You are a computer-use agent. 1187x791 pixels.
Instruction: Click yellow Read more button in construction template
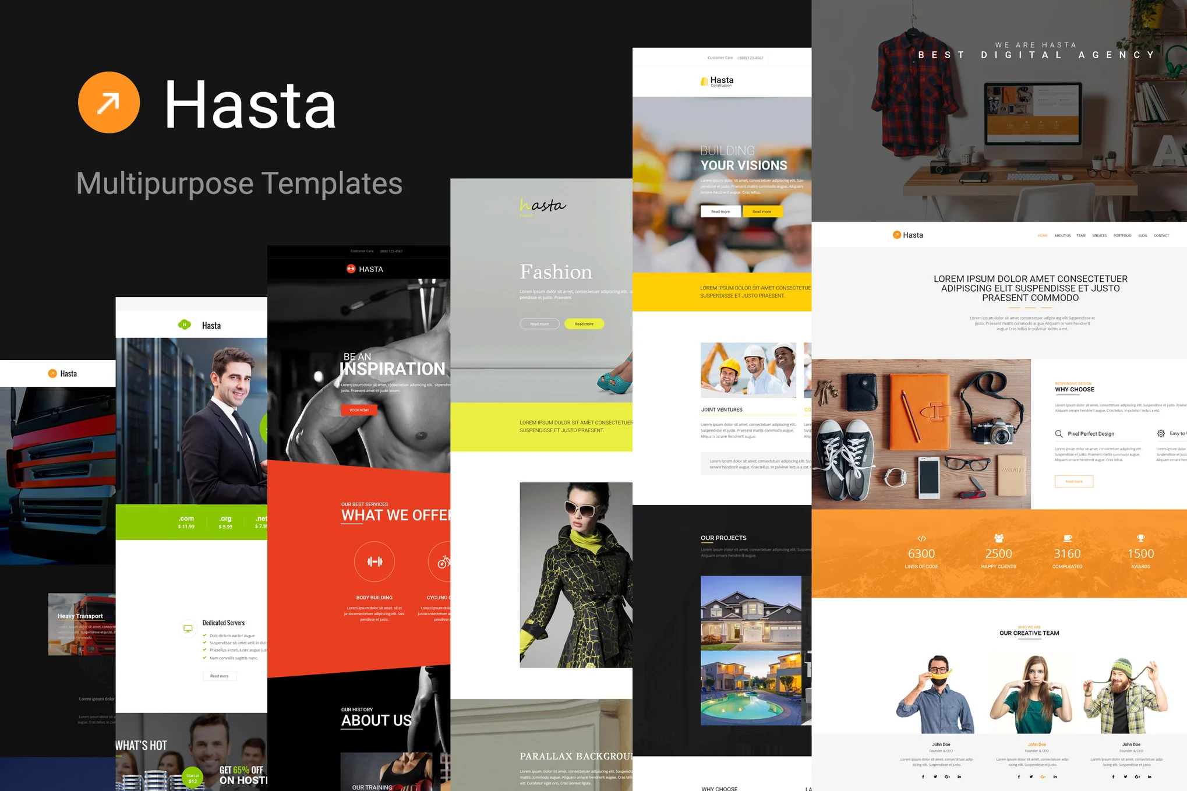tap(762, 211)
